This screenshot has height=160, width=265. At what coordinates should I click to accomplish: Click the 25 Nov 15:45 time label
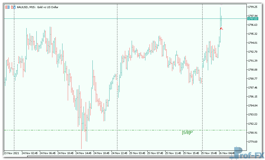191,153
